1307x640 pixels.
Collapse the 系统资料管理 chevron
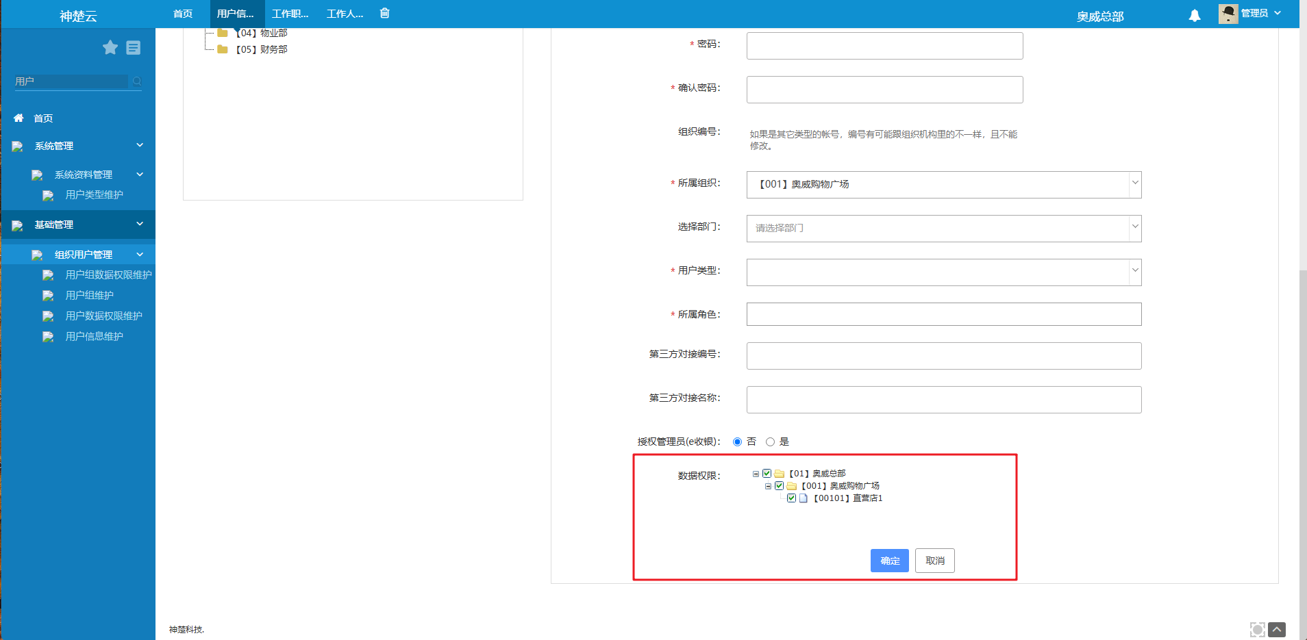(x=140, y=175)
